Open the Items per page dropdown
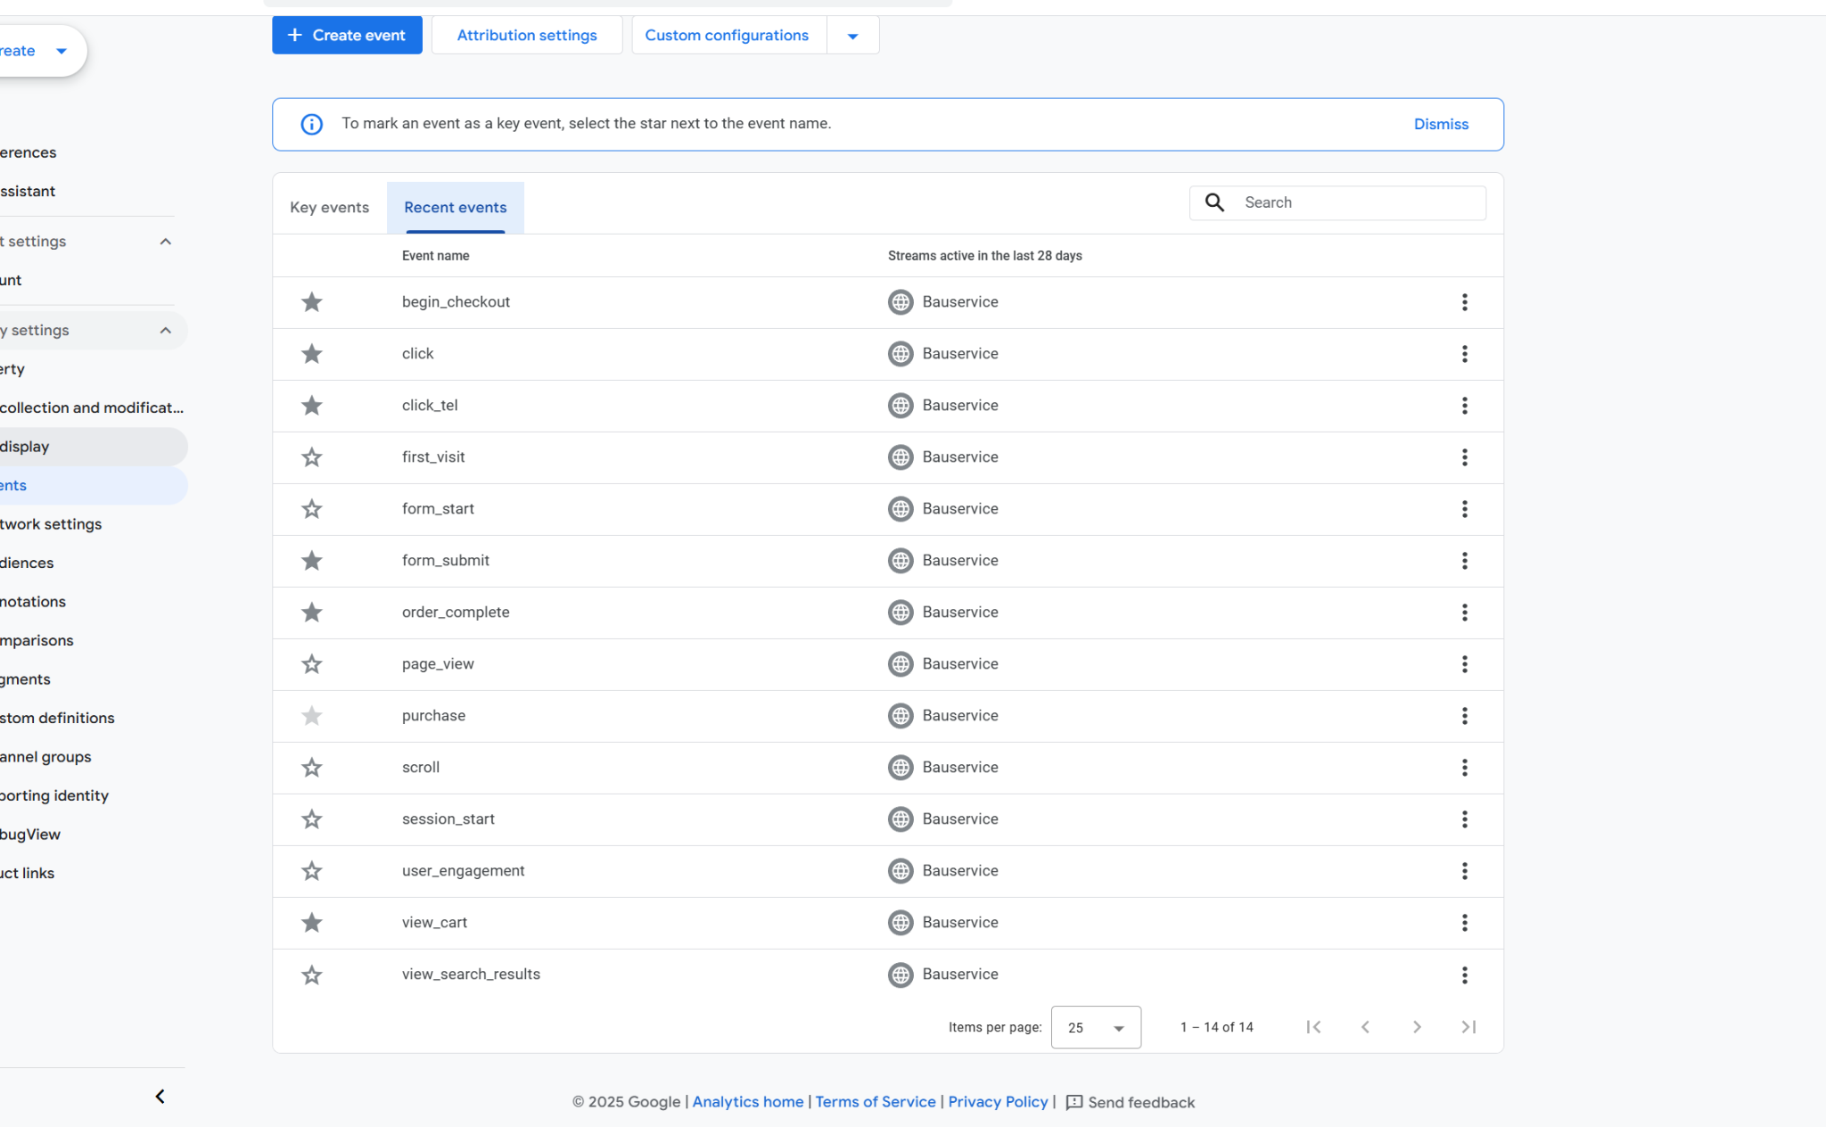 (x=1096, y=1027)
